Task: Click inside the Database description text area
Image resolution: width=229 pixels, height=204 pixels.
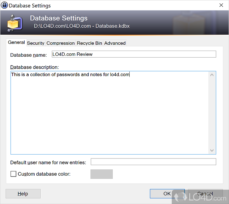Action: [110, 113]
